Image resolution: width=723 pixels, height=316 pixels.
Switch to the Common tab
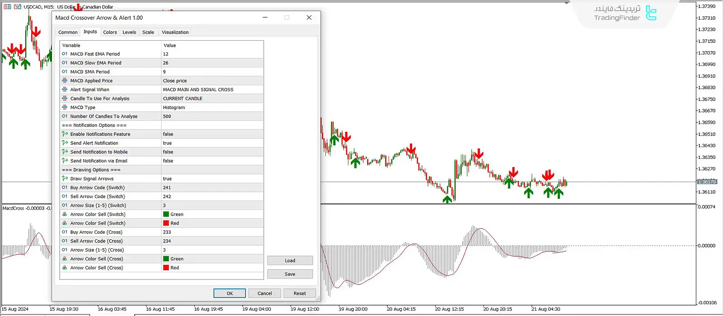tap(68, 32)
